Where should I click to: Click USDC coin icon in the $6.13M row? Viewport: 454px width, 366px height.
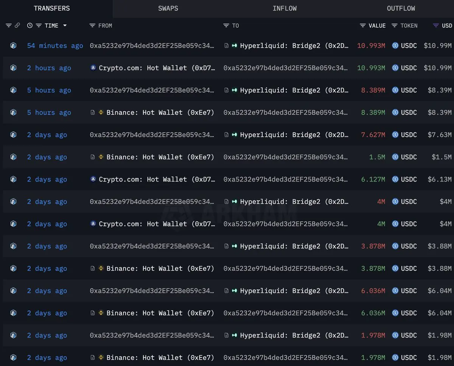395,179
